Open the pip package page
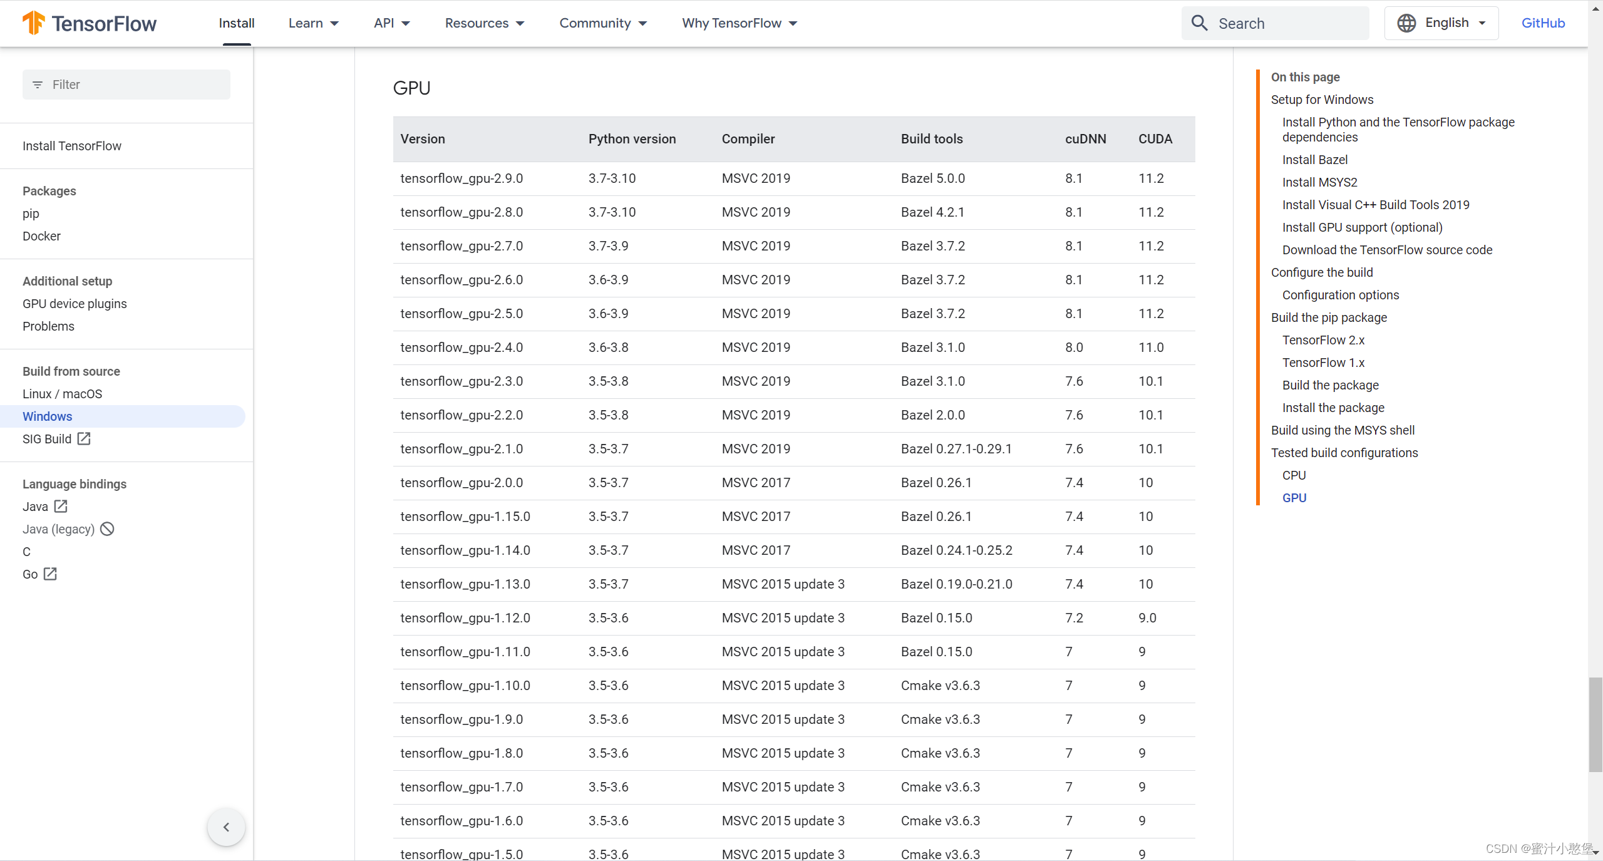1603x861 pixels. point(31,214)
